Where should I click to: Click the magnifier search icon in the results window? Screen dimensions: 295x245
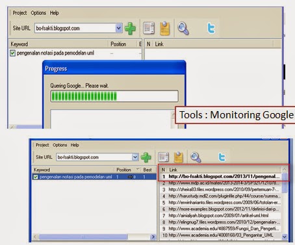tap(196, 157)
